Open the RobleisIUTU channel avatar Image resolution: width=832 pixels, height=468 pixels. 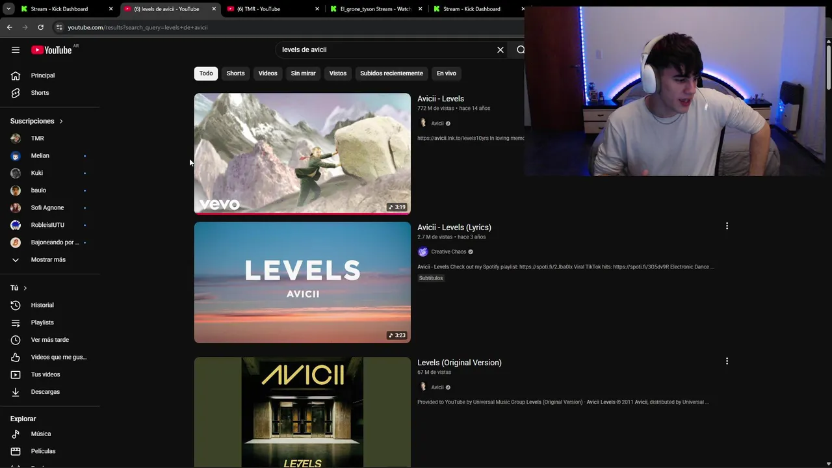tap(16, 225)
